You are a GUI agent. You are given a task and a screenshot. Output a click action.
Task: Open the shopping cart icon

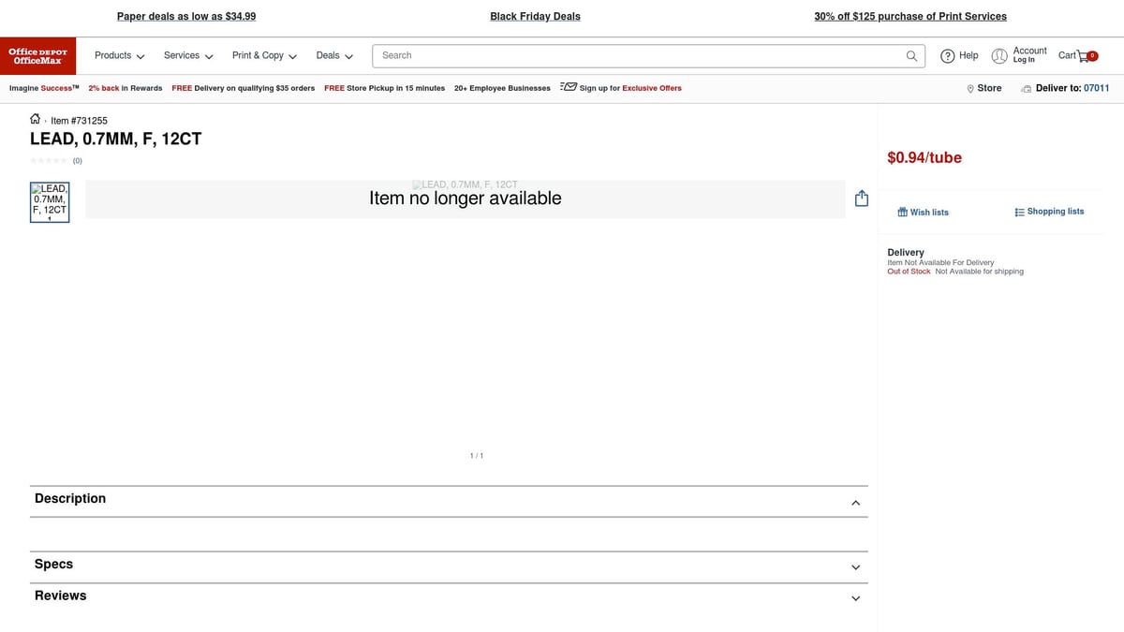click(x=1084, y=56)
